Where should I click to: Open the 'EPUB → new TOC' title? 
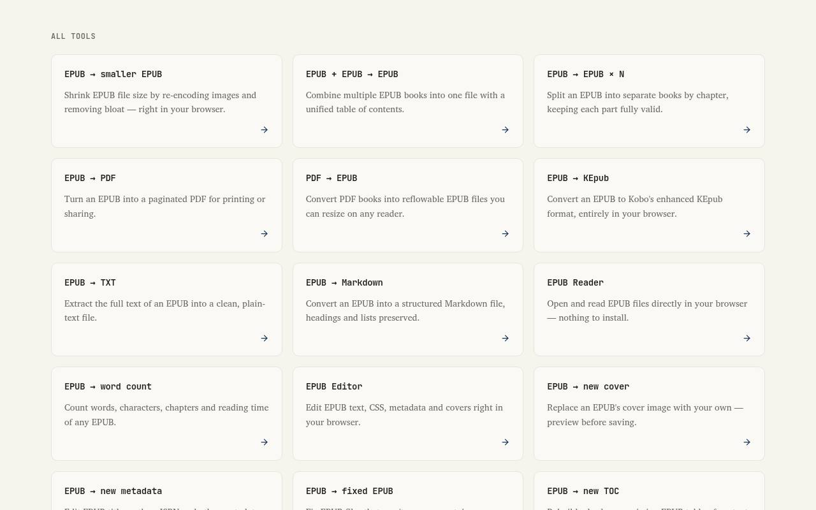coord(583,491)
